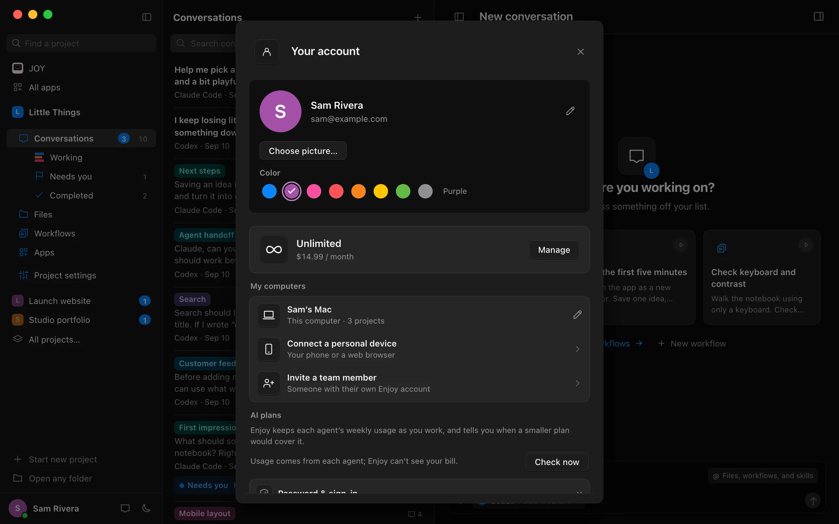Close the Your account dialog
The image size is (839, 524).
(580, 52)
